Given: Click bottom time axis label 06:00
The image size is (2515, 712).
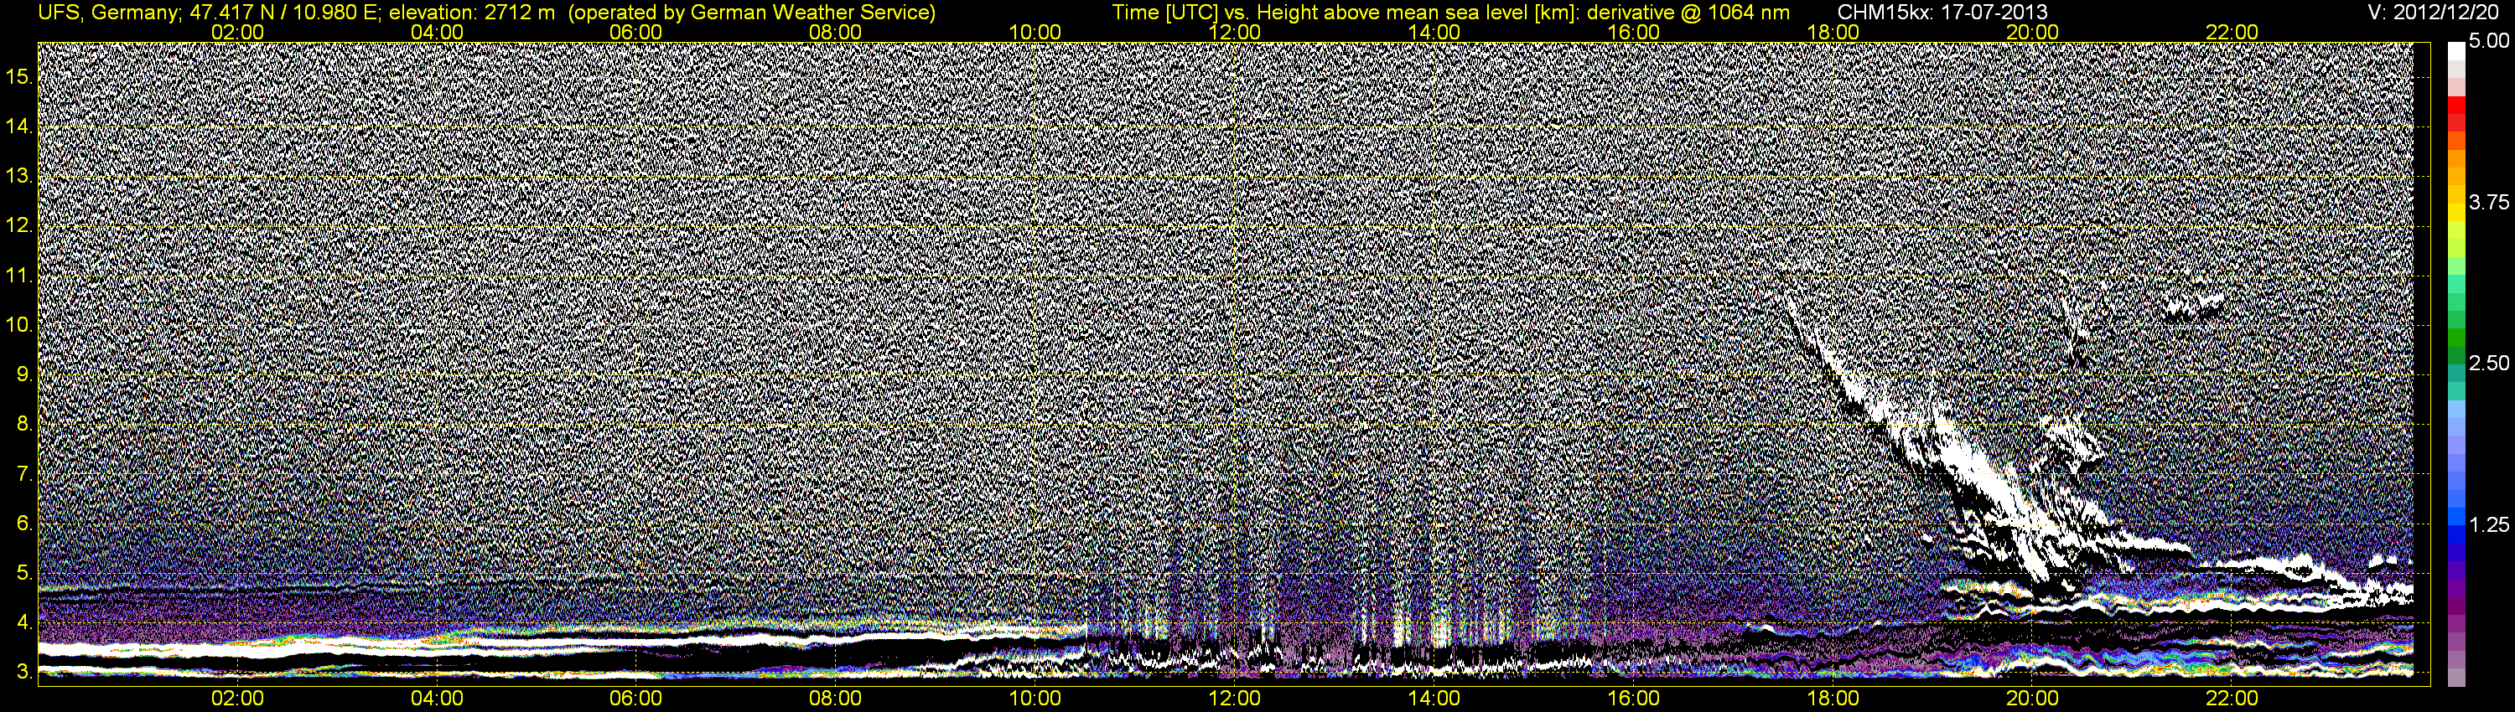Looking at the screenshot, I should (x=635, y=699).
